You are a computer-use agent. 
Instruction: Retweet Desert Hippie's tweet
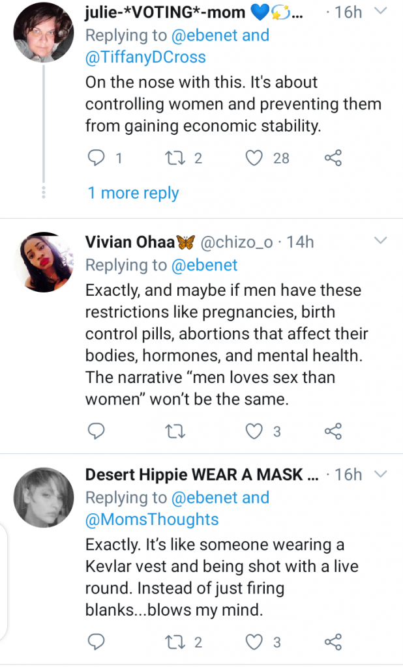[x=173, y=642]
